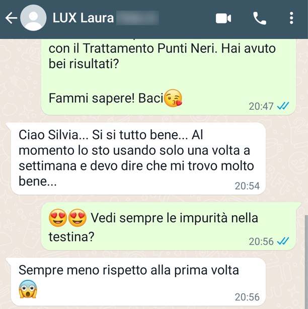Image resolution: width=308 pixels, height=309 pixels.
Task: Select the 'Ciao Silvia... Si si tutto bene' message
Action: [x=138, y=159]
